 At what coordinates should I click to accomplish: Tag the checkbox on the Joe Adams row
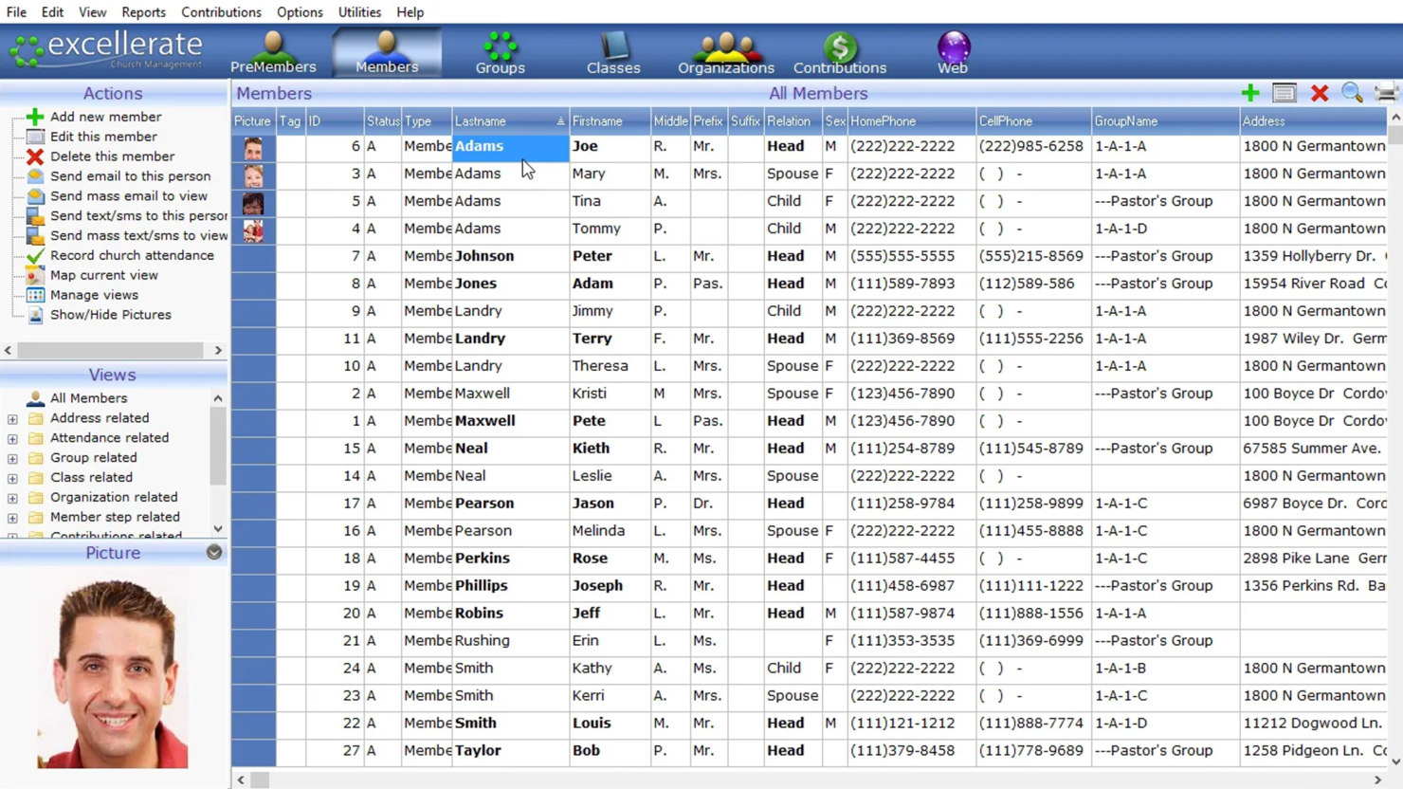(x=290, y=146)
